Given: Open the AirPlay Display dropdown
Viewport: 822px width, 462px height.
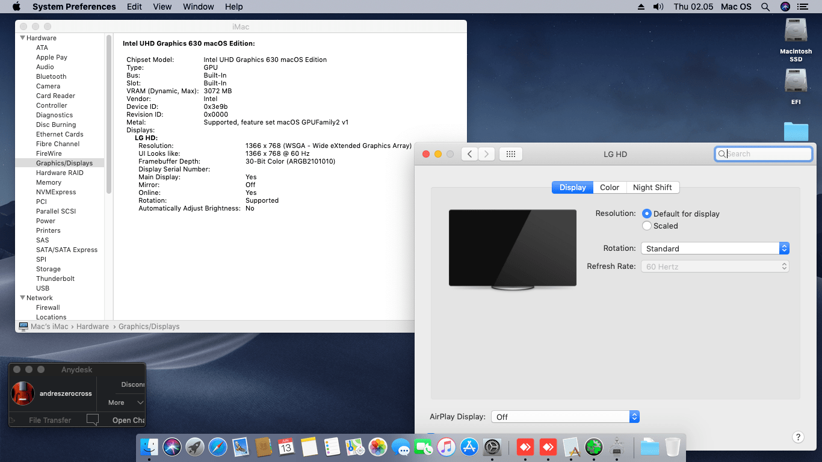Looking at the screenshot, I should coord(565,417).
